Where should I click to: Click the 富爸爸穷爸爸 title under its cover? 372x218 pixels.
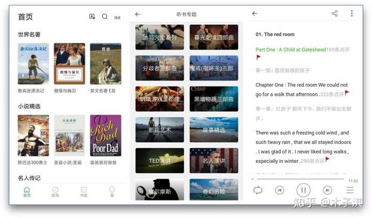point(103,162)
